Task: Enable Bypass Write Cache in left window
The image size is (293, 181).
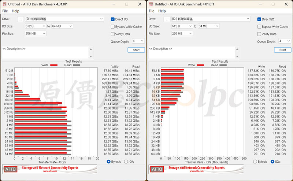Action: tap(112, 27)
